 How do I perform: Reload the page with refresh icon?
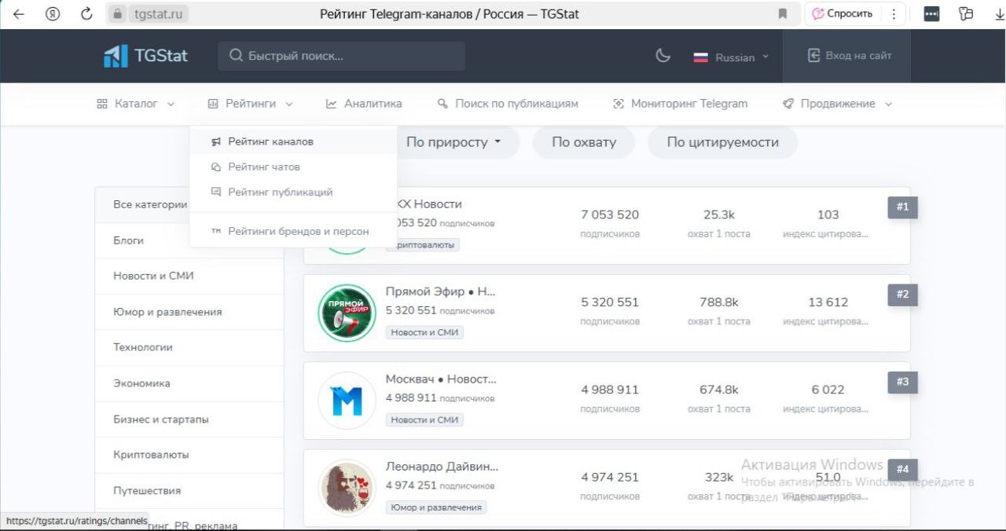point(87,13)
